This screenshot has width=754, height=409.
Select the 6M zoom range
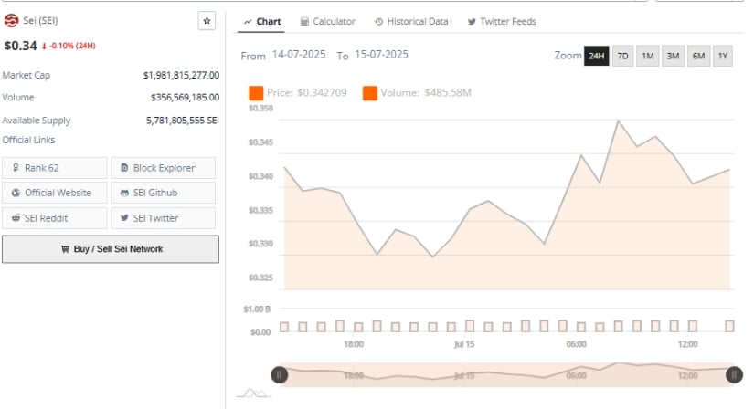click(698, 56)
